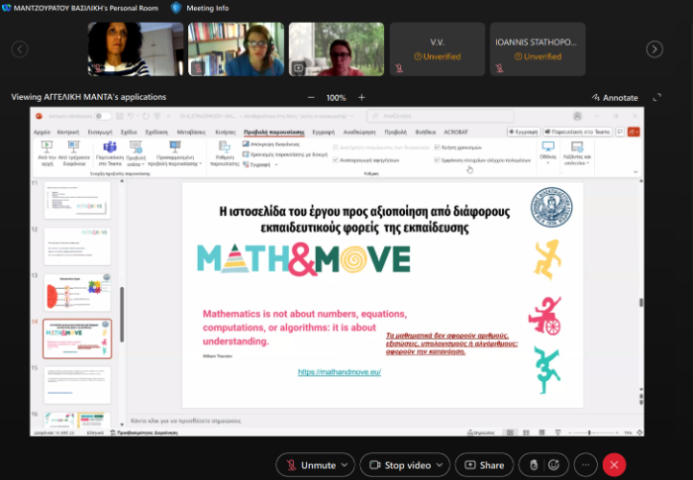Zoom in the shared content view
This screenshot has height=480, width=693.
tap(361, 97)
